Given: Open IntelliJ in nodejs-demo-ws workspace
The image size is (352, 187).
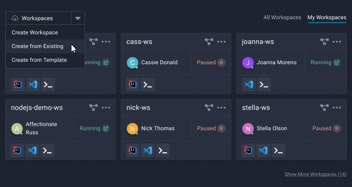Looking at the screenshot, I should point(17,151).
